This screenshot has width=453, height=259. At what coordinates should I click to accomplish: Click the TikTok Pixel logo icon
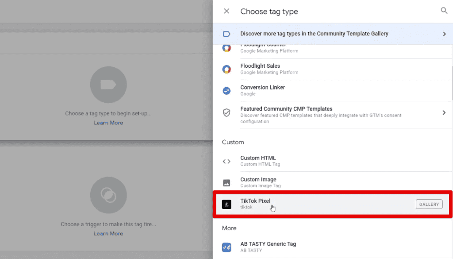click(226, 204)
